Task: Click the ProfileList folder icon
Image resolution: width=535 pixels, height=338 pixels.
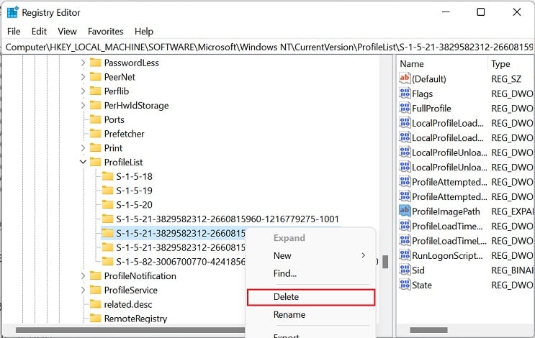Action: point(96,163)
